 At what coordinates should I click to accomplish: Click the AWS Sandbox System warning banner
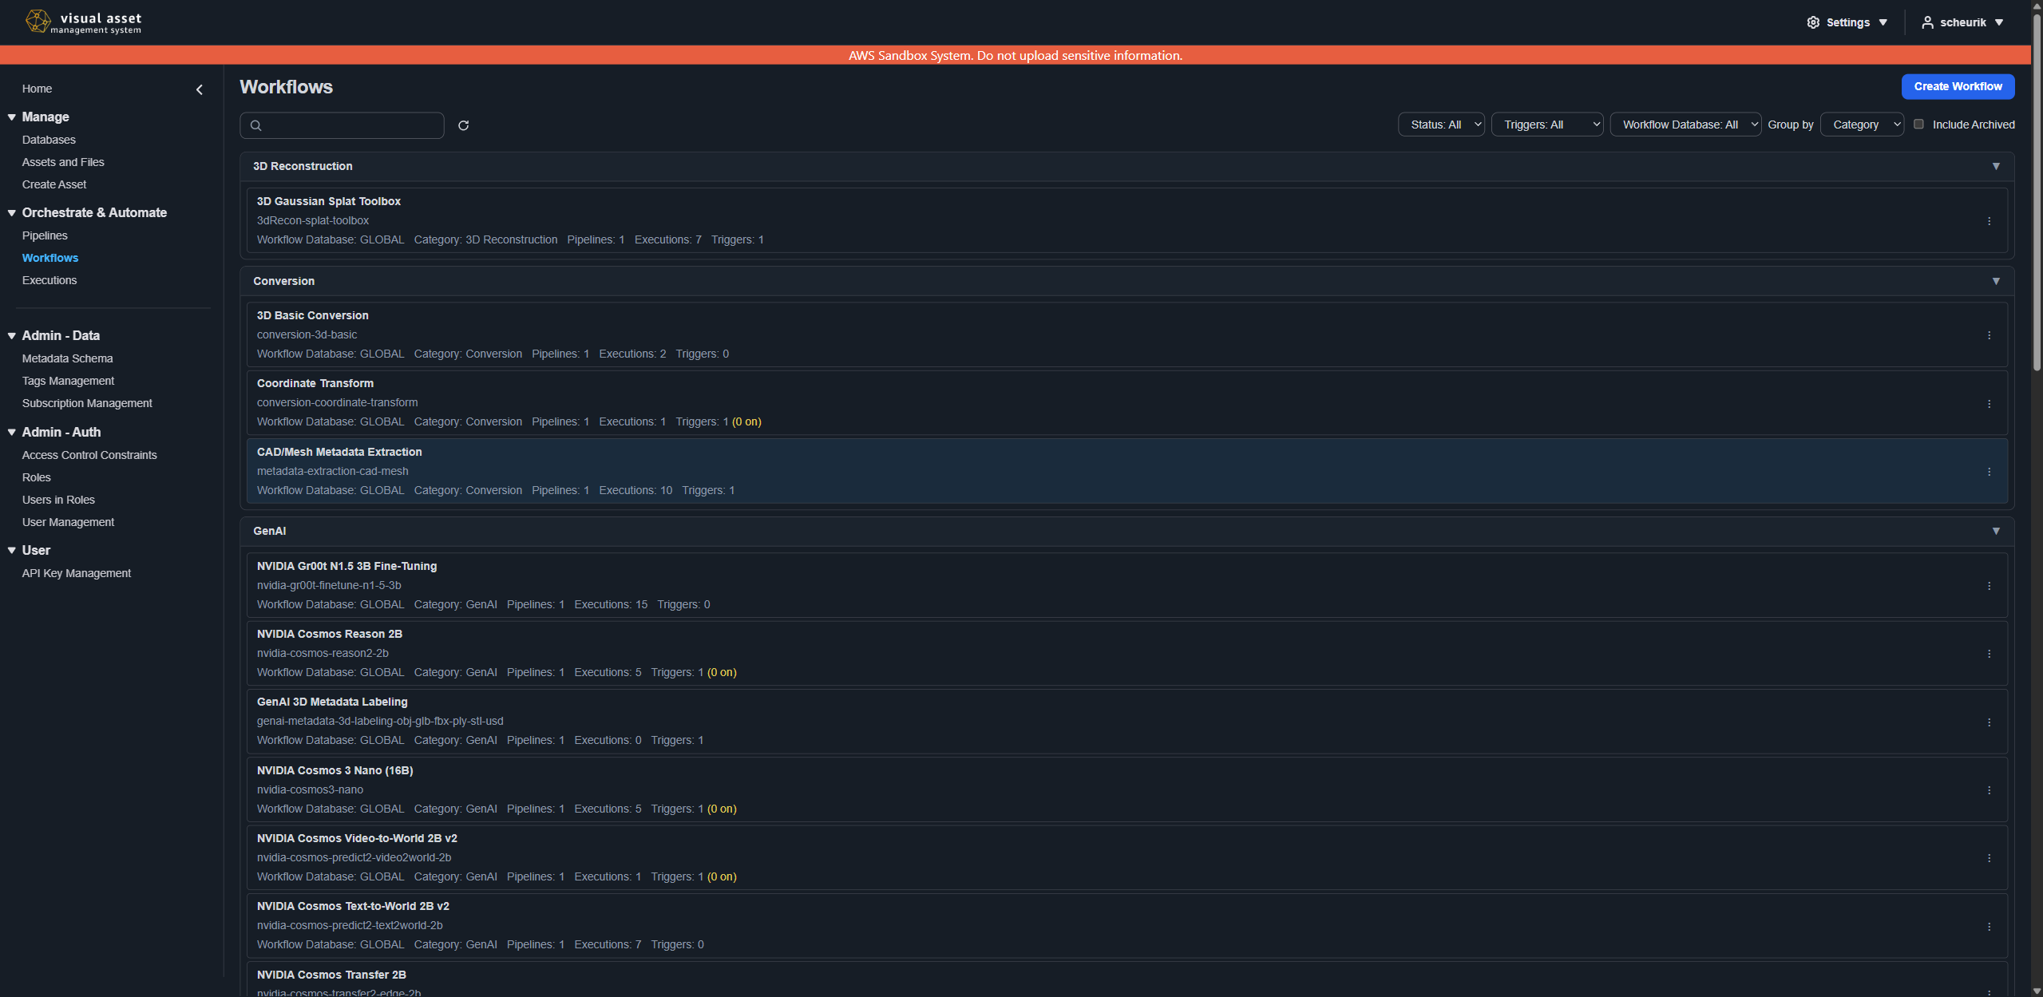[1016, 55]
